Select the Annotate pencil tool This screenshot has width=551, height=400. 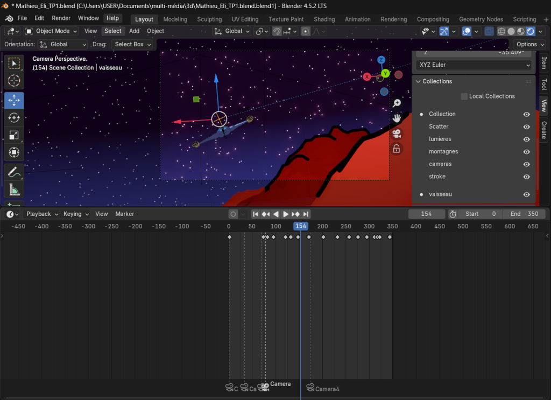pyautogui.click(x=14, y=172)
